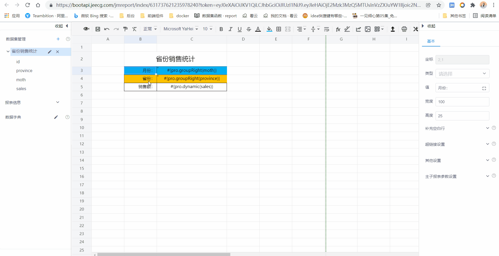Select cell with #{pro.dynamic(sales)}
Viewport: 499px width, 256px height.
tap(192, 87)
